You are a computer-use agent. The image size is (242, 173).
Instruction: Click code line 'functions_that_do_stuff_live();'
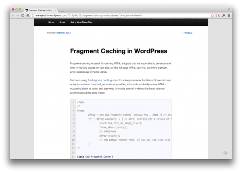point(121,123)
